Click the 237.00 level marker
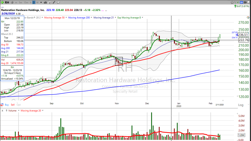The image size is (251, 141). tap(235, 32)
